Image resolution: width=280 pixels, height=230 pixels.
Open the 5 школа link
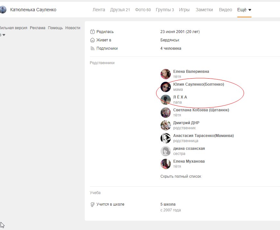168,204
